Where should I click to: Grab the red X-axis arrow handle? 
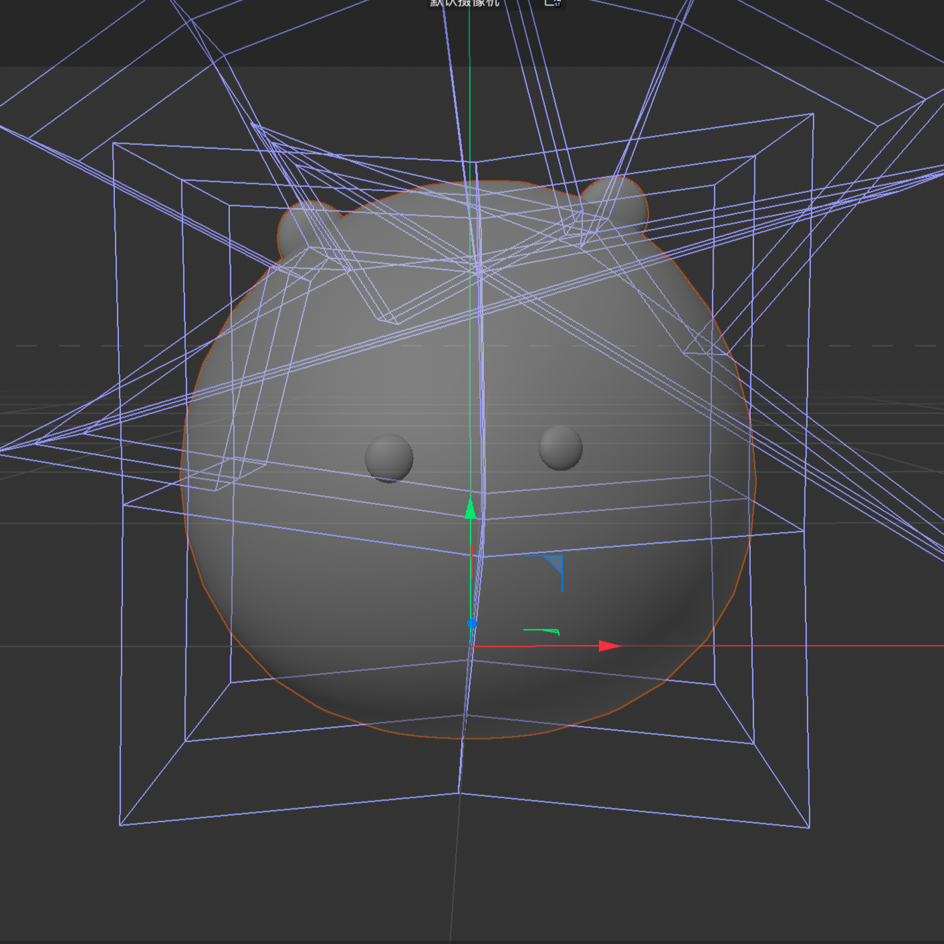[x=609, y=646]
